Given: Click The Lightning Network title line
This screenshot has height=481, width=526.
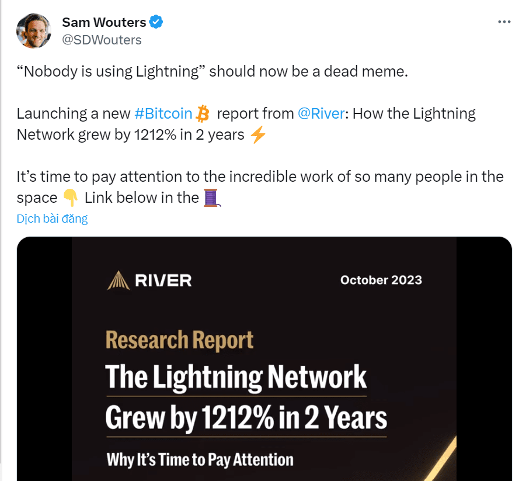Looking at the screenshot, I should [236, 378].
